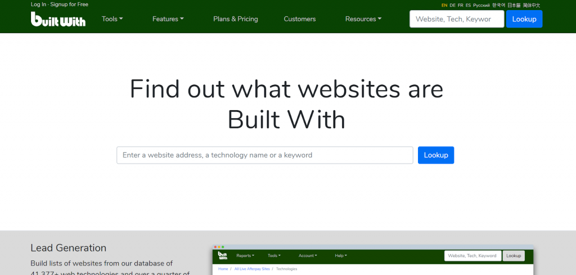The height and width of the screenshot is (275, 576).
Task: Click the Lead Generation preview screenshot
Action: click(373, 260)
